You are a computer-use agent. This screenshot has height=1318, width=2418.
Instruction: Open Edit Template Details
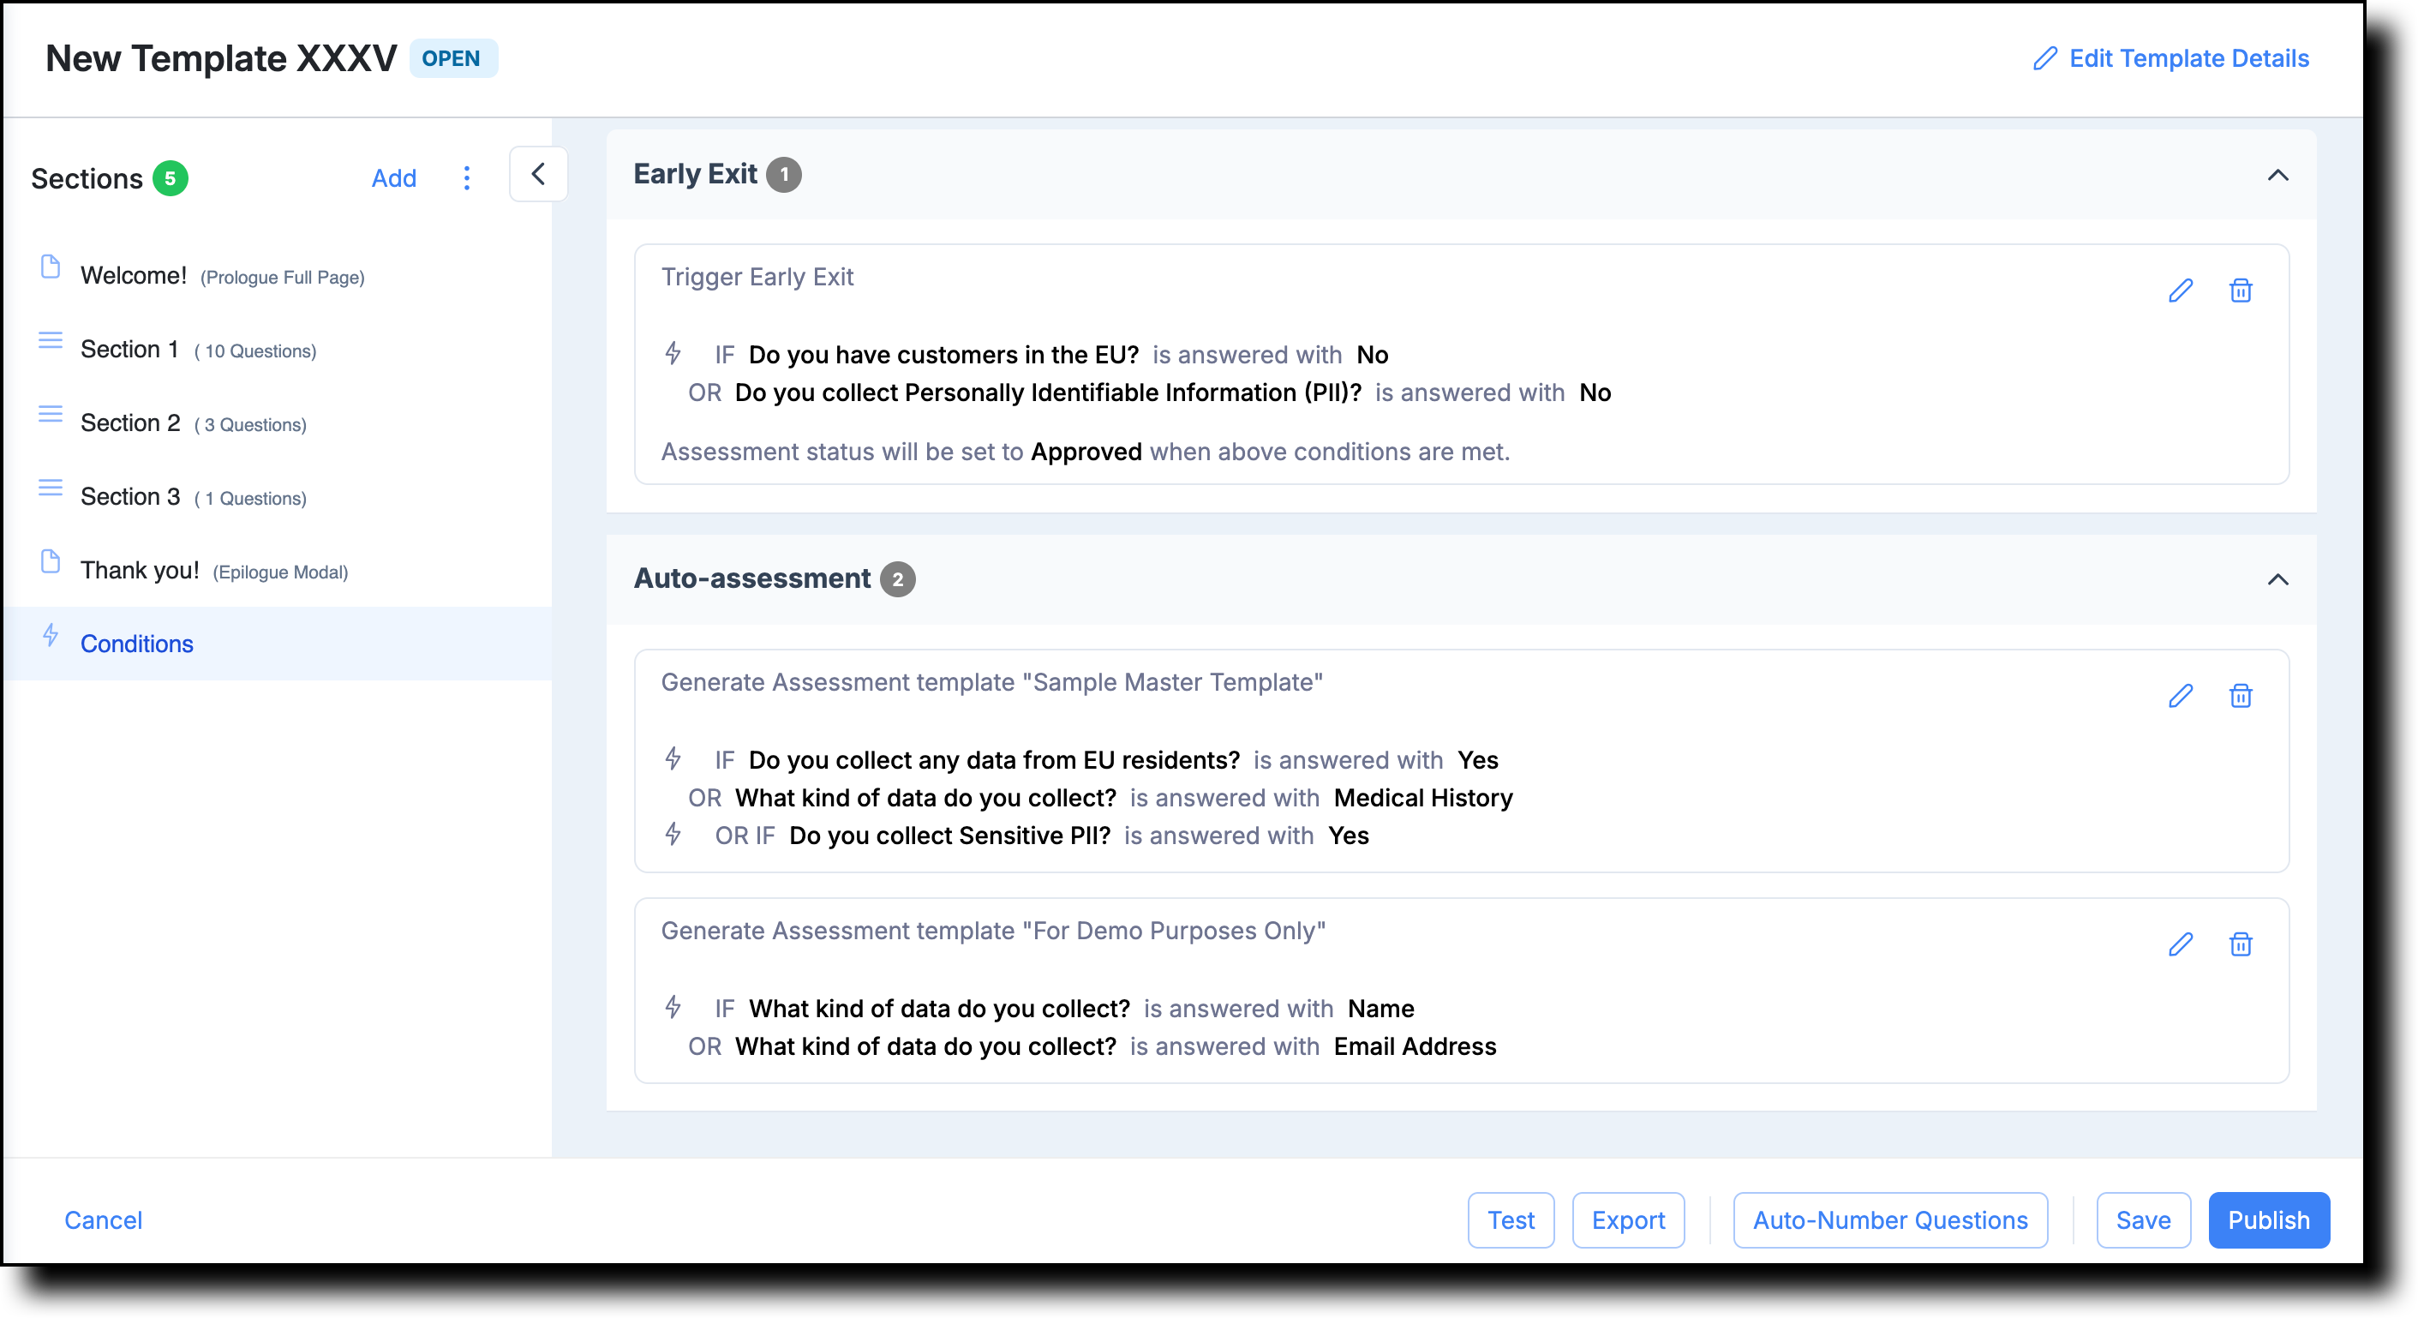click(2188, 58)
